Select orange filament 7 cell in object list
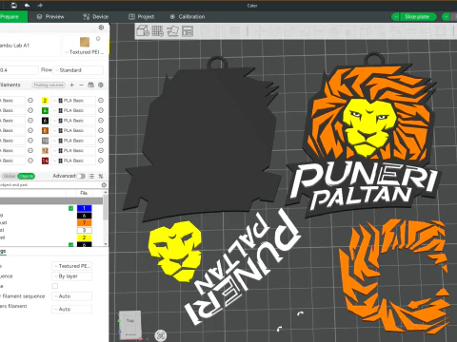This screenshot has width=457, height=342. click(84, 222)
